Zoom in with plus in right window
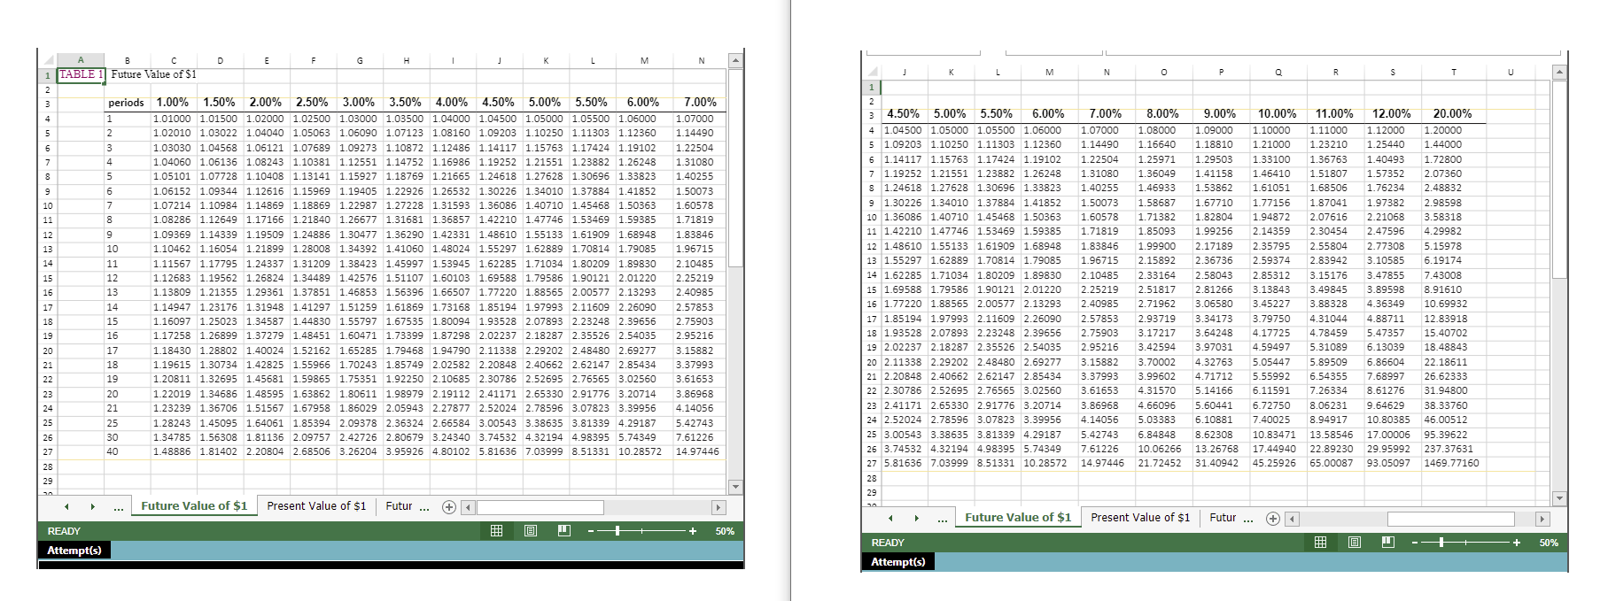The width and height of the screenshot is (1608, 601). pyautogui.click(x=1517, y=543)
